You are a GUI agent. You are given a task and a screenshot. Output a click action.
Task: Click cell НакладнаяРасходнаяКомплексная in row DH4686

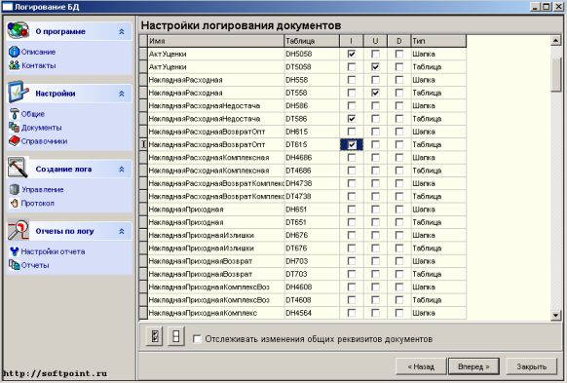(x=216, y=158)
